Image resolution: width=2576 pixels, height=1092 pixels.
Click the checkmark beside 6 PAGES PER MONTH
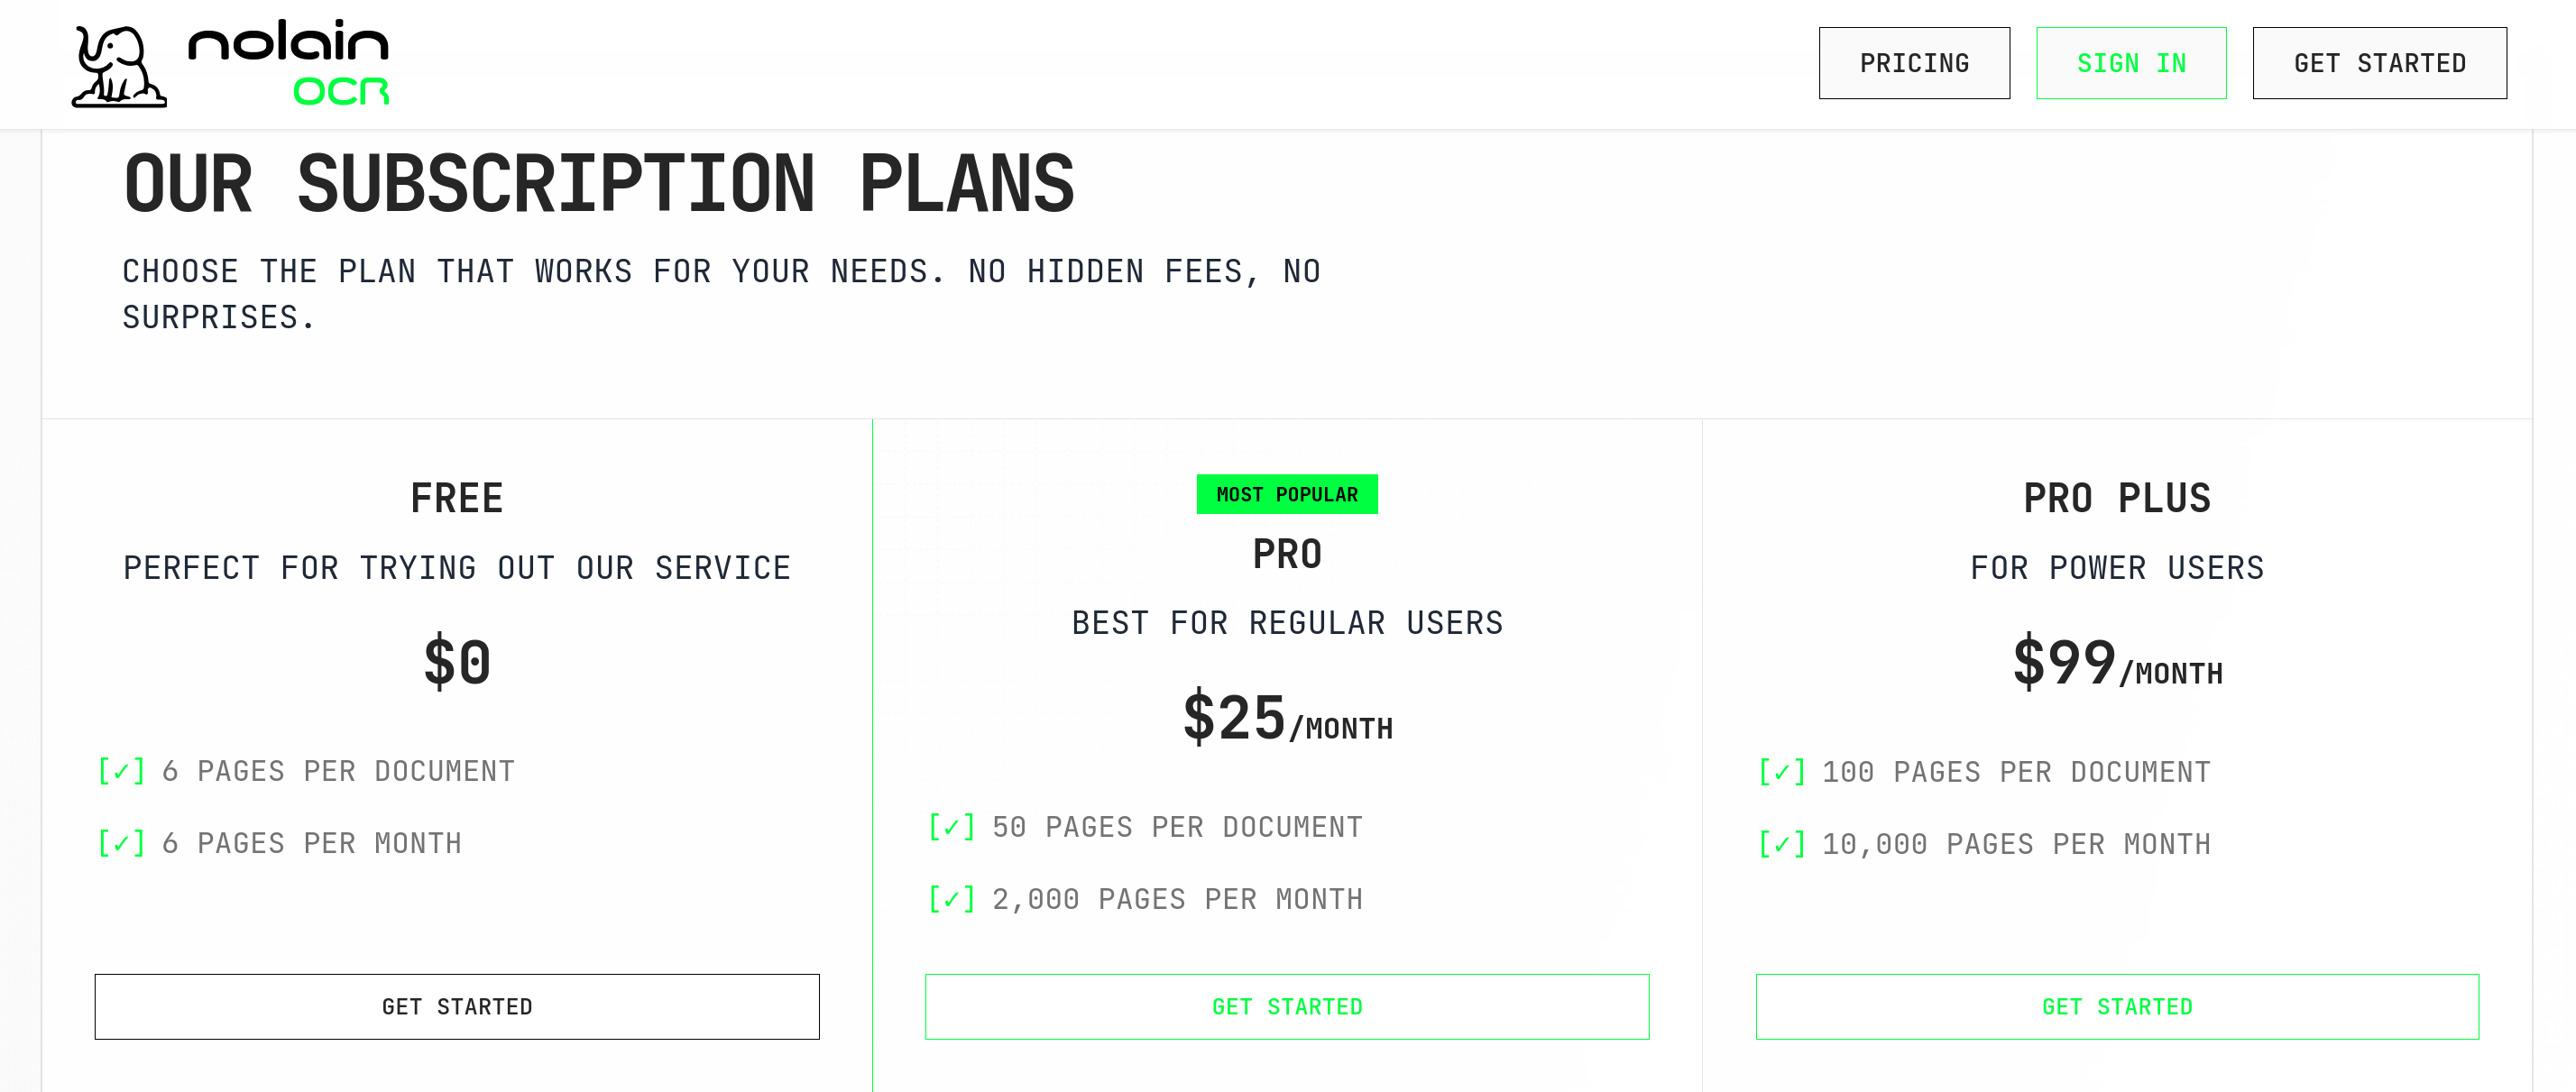coord(120,843)
